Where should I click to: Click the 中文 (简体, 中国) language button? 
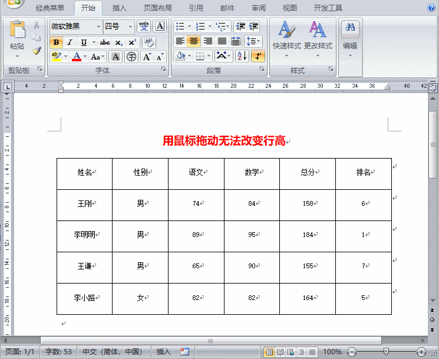point(113,352)
